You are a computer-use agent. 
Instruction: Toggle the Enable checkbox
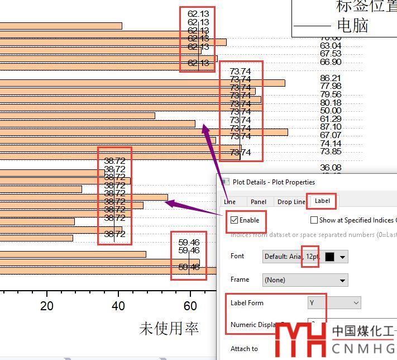(235, 220)
